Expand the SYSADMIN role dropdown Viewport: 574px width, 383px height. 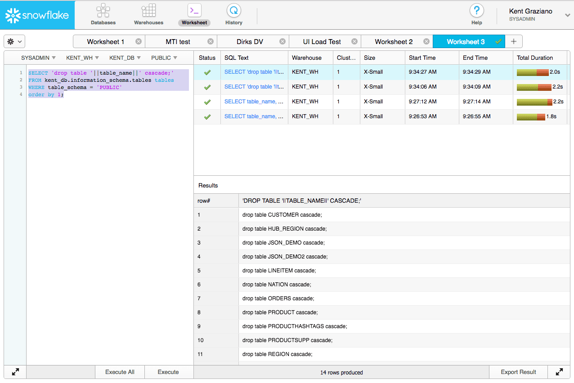[x=38, y=58]
